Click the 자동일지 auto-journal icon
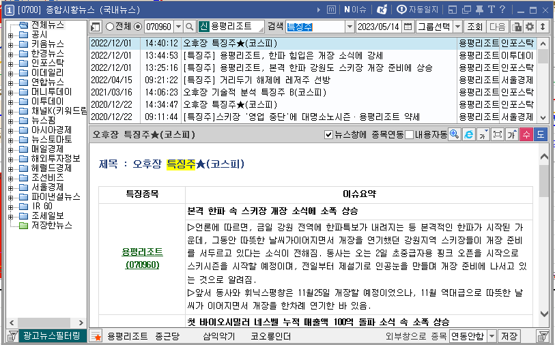Viewport: 555px width, 345px height. (417, 10)
